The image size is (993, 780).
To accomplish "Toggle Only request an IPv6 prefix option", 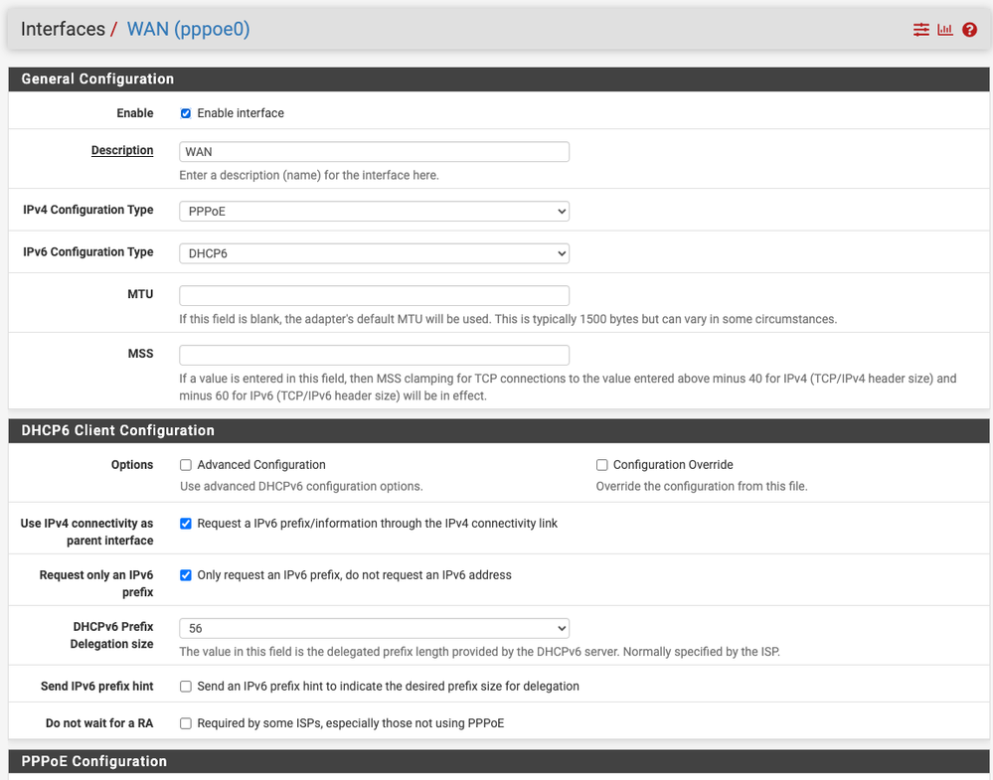I will point(186,575).
